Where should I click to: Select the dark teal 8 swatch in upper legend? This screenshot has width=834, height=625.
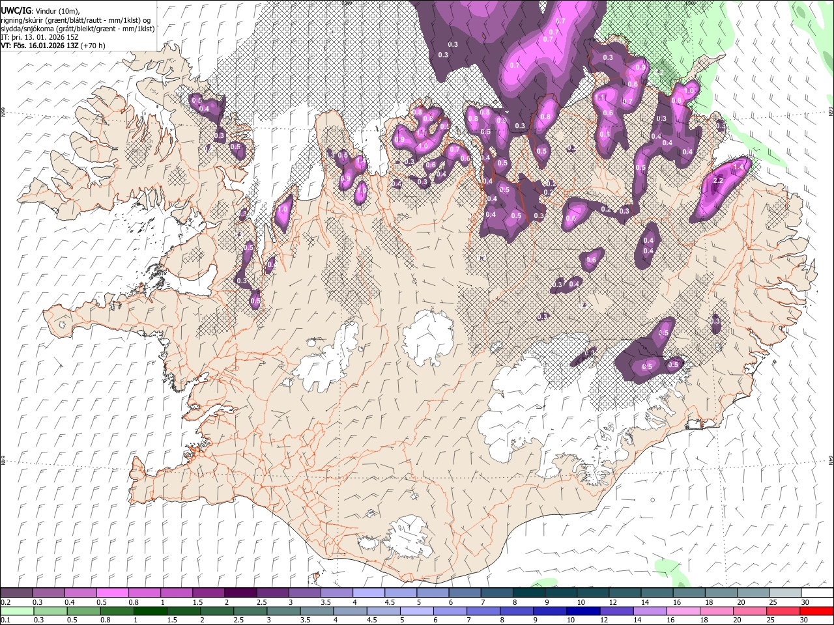tap(529, 593)
